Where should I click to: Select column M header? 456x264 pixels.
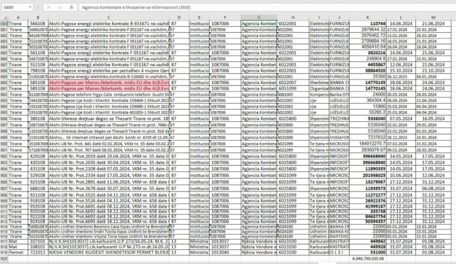pyautogui.click(x=432, y=18)
